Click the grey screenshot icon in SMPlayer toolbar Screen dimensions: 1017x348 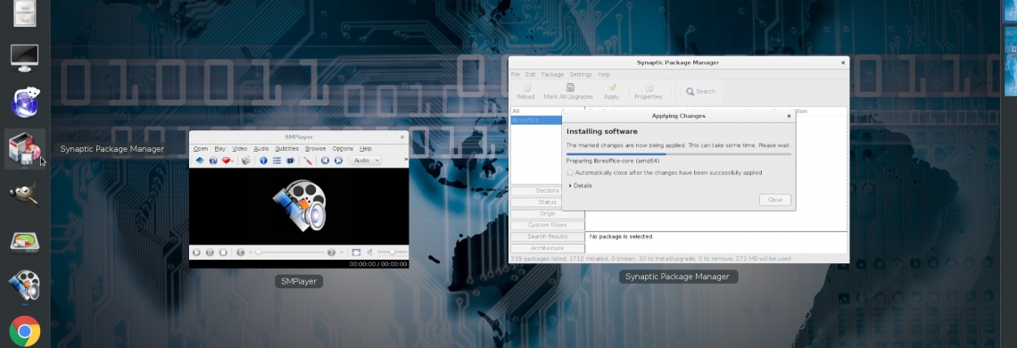pos(246,161)
